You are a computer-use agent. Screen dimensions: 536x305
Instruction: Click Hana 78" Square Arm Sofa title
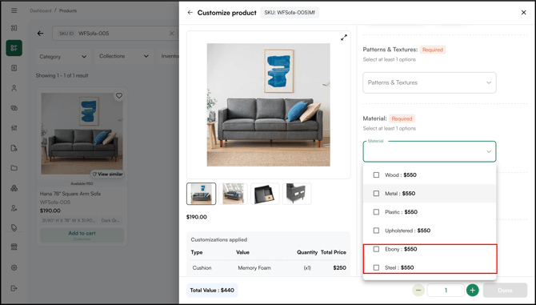tap(70, 194)
